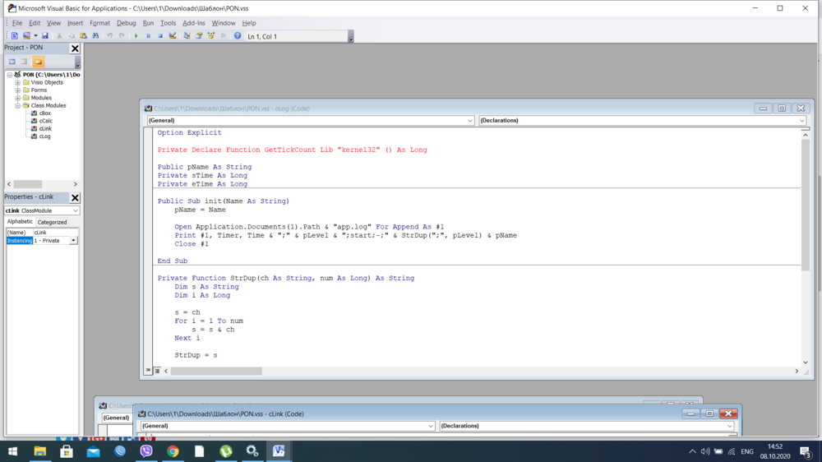The image size is (822, 462).
Task: Click the Break (pause) toolbar icon
Action: click(x=148, y=36)
